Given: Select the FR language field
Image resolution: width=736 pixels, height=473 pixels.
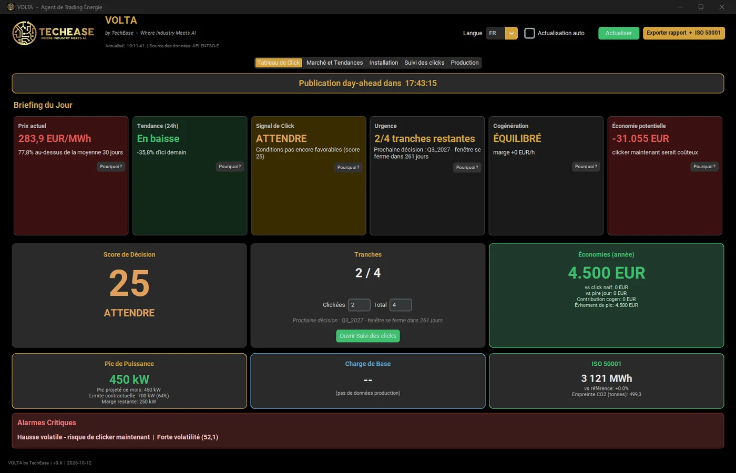Looking at the screenshot, I should pos(495,33).
